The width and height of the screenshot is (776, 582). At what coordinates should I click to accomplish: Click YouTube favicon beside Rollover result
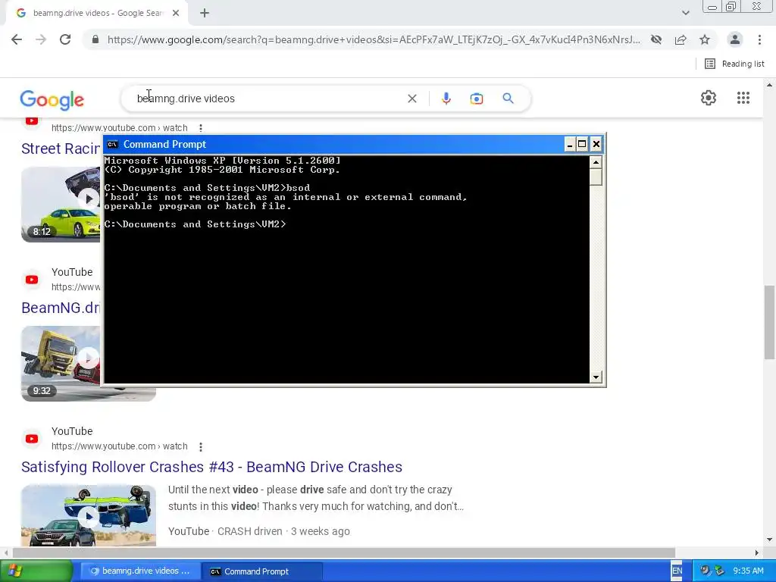(x=32, y=439)
